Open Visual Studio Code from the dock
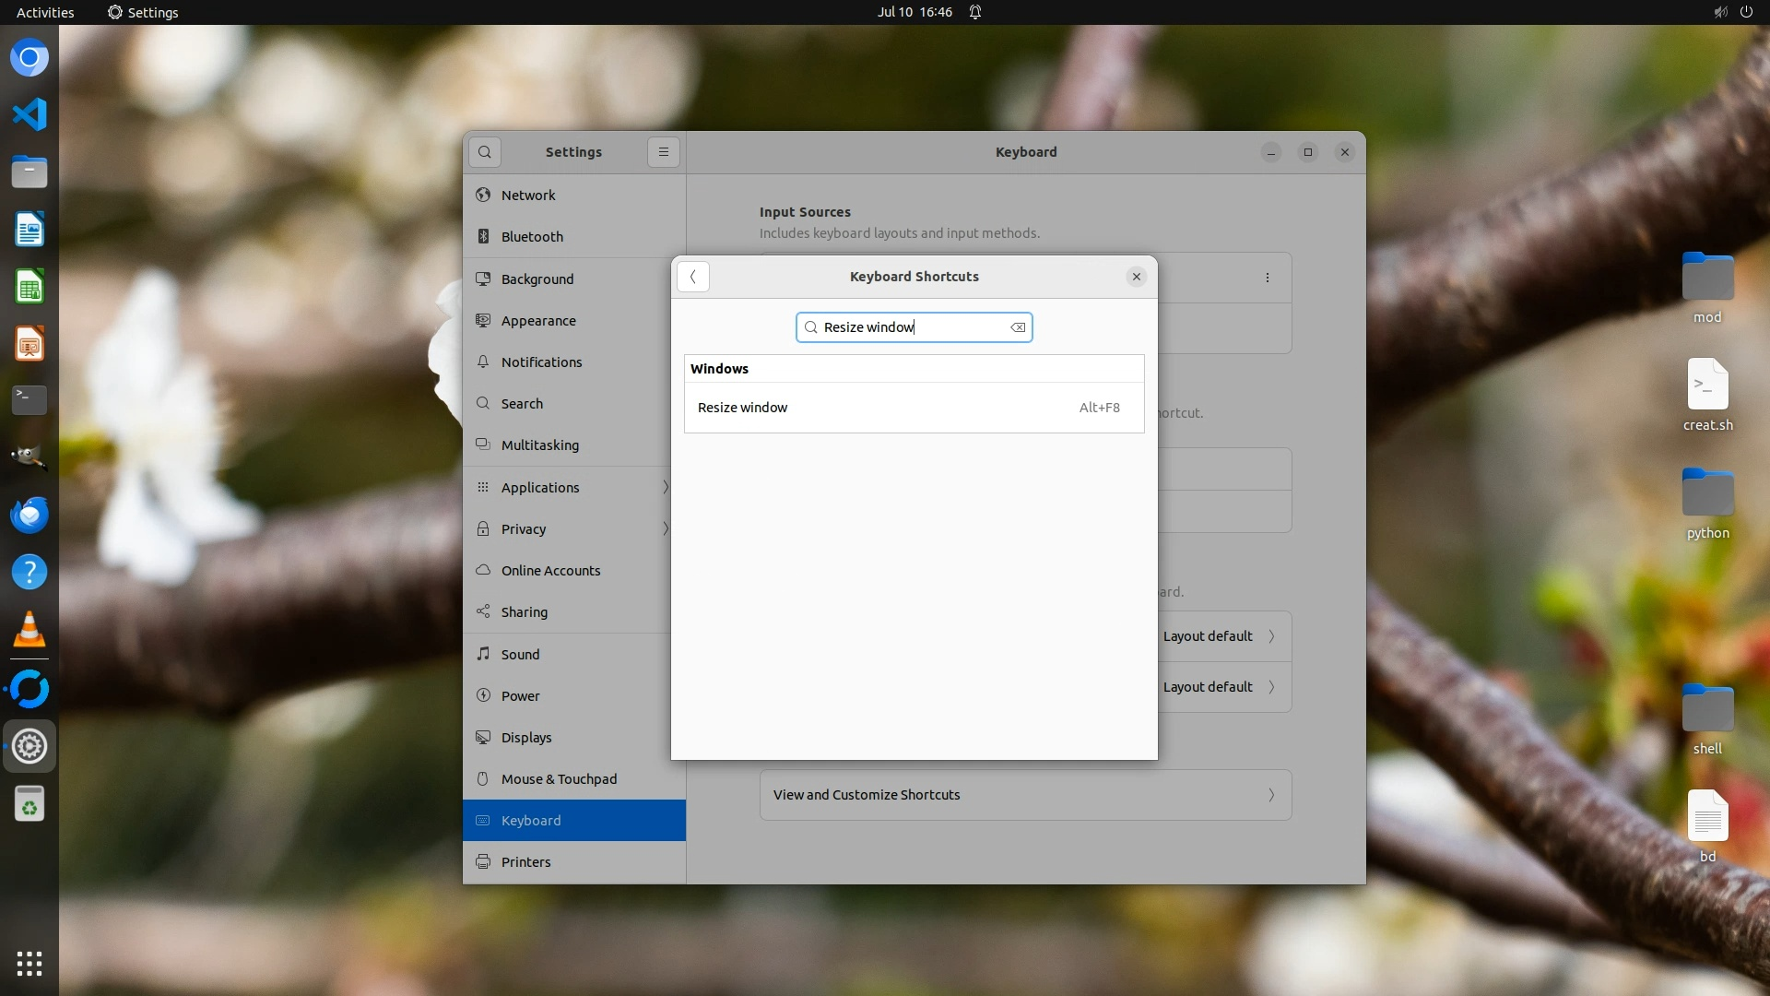 (x=29, y=115)
